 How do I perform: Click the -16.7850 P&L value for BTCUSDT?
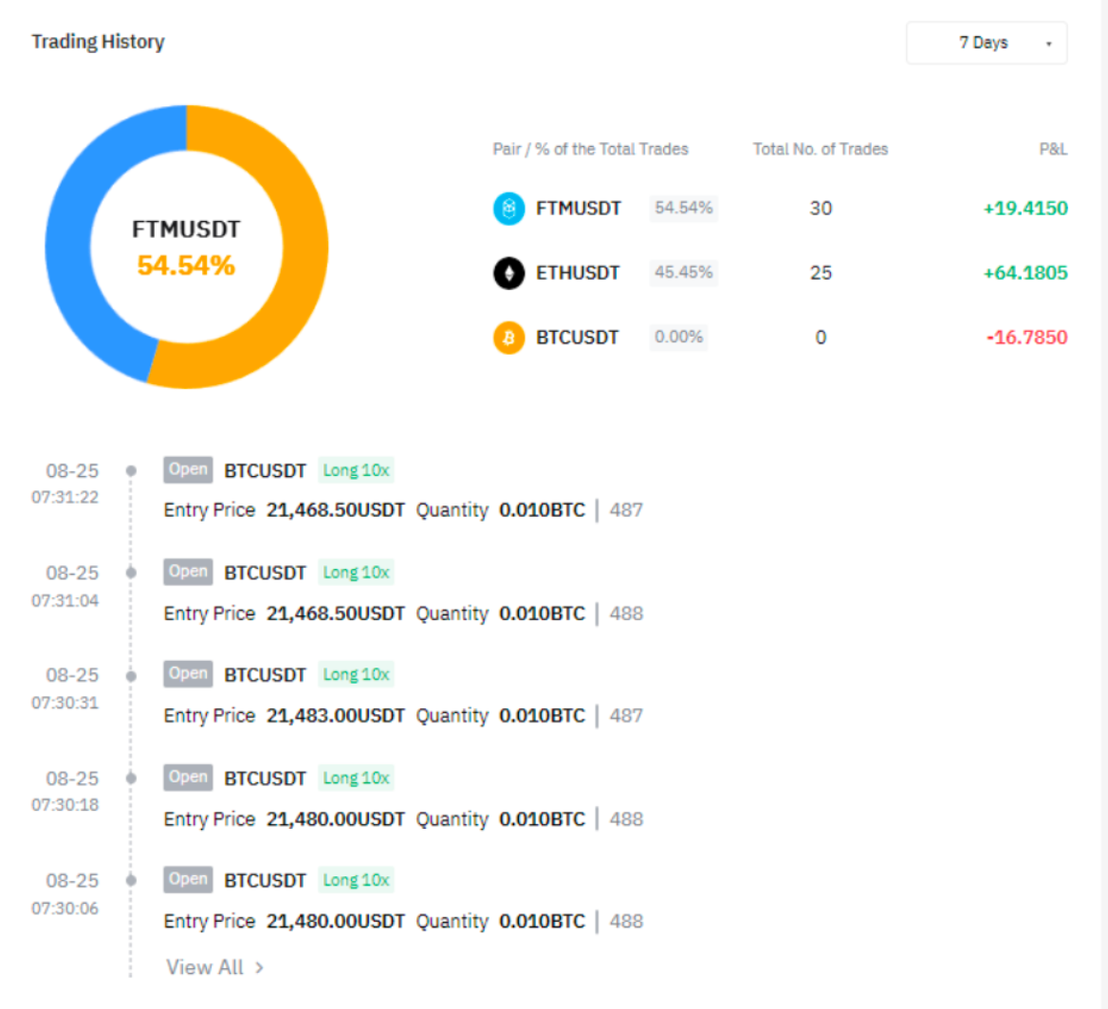(x=1026, y=338)
